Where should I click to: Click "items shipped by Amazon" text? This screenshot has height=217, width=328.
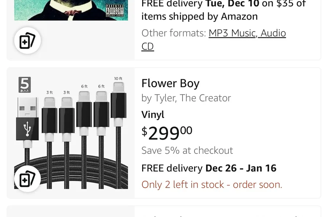[199, 17]
